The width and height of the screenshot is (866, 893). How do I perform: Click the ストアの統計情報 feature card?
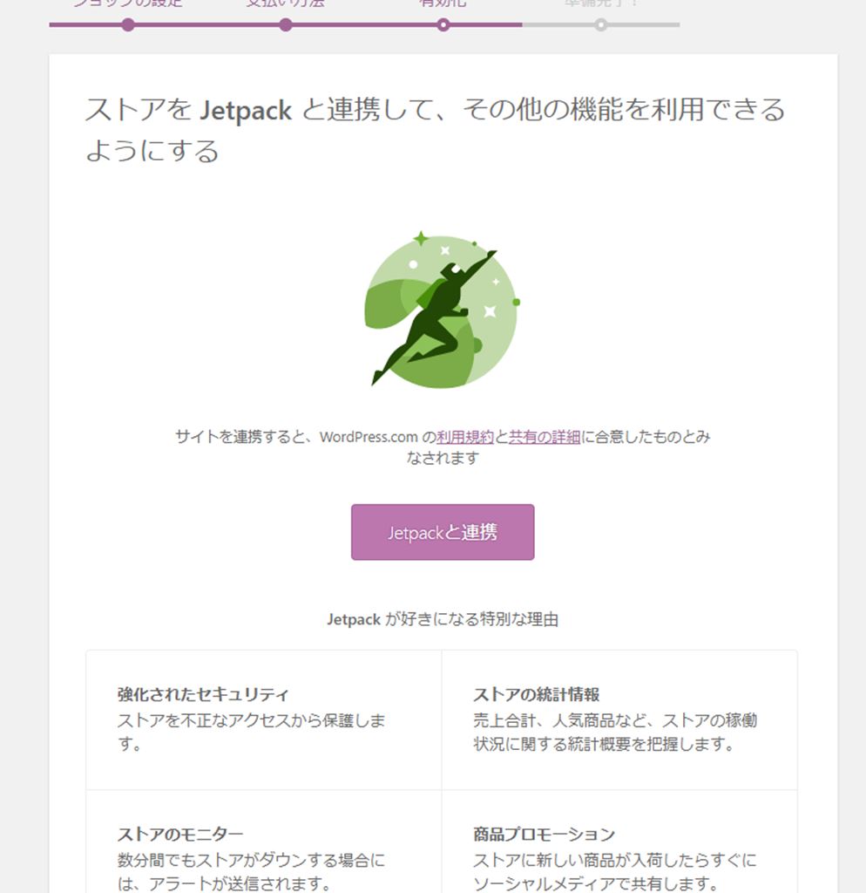tap(619, 719)
